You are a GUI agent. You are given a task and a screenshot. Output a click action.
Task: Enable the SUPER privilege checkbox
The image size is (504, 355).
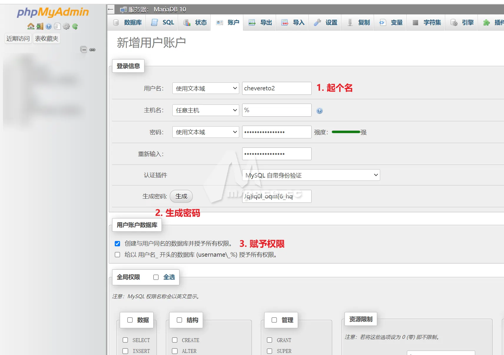pos(270,351)
